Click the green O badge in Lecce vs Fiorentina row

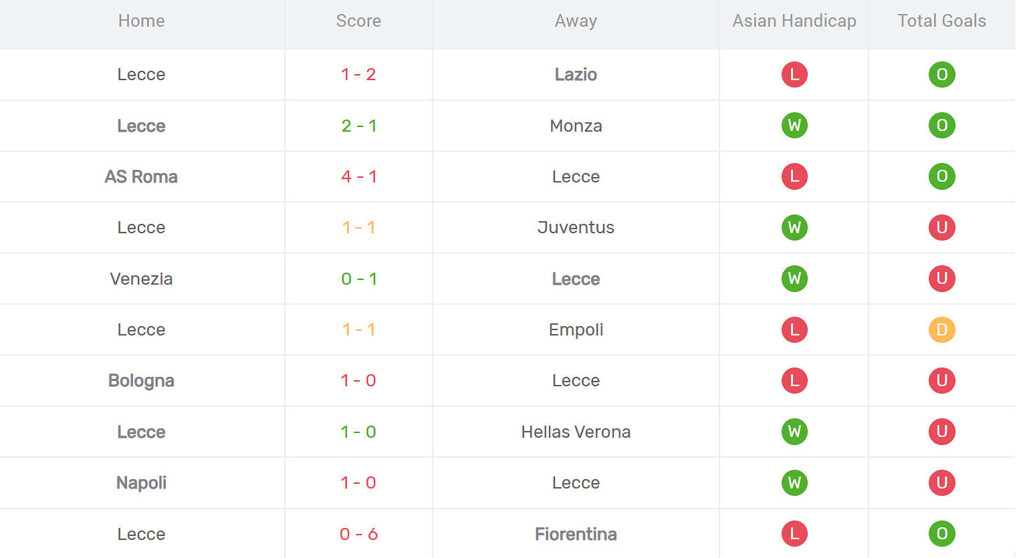[x=941, y=533]
